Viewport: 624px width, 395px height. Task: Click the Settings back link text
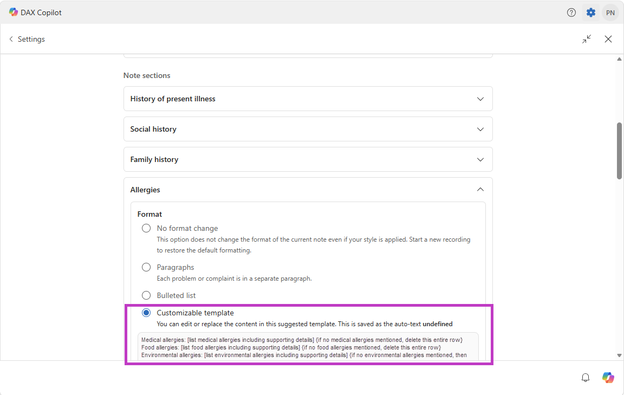click(x=31, y=39)
